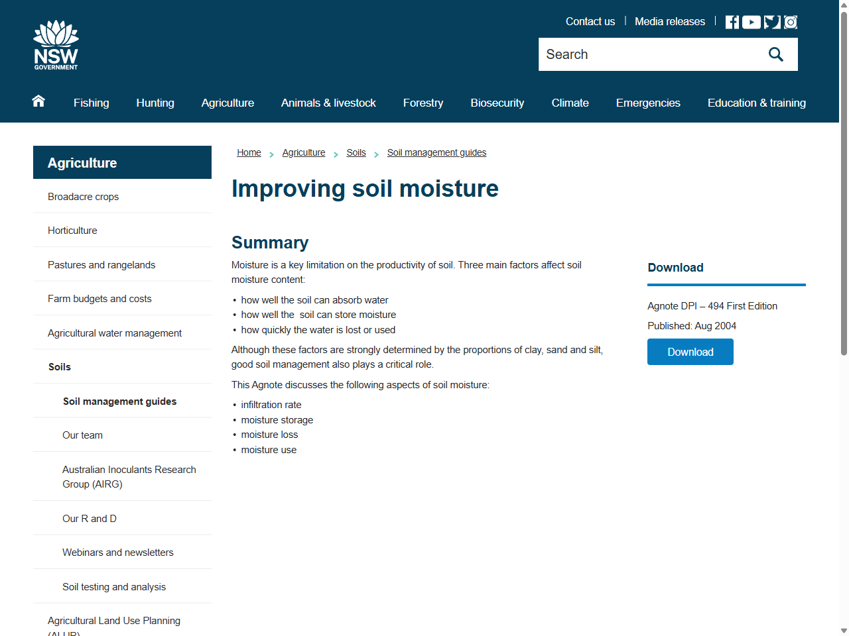Viewport: 849px width, 636px height.
Task: Open the Climate section
Action: (570, 103)
